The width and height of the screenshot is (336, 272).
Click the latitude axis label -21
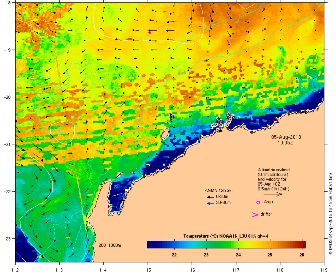[7, 144]
